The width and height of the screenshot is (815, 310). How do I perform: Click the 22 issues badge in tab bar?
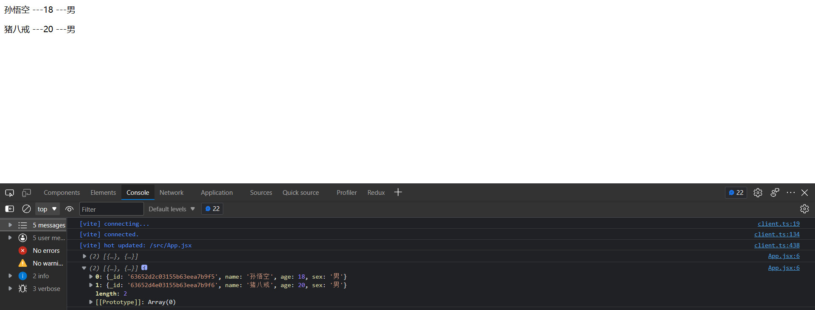point(736,193)
